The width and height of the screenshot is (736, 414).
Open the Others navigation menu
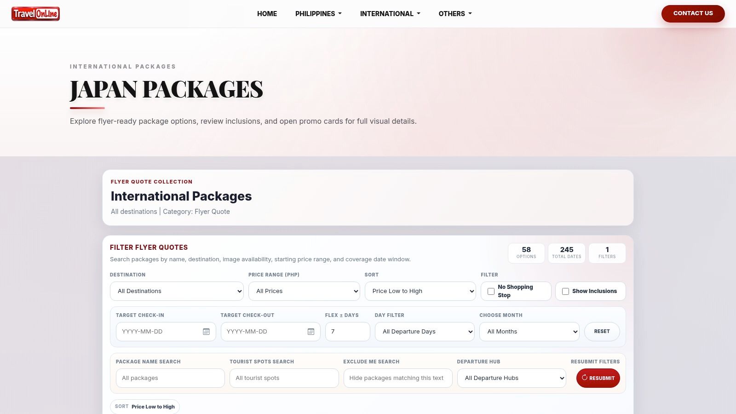(455, 14)
